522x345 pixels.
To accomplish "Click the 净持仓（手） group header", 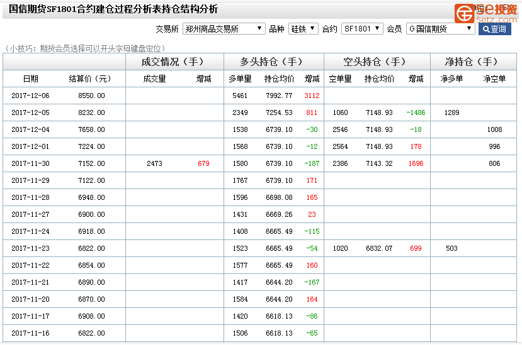I will coord(472,62).
